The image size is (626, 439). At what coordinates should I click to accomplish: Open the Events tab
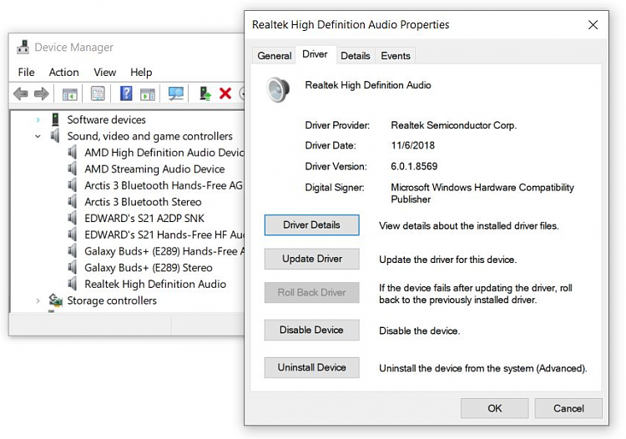(x=396, y=56)
